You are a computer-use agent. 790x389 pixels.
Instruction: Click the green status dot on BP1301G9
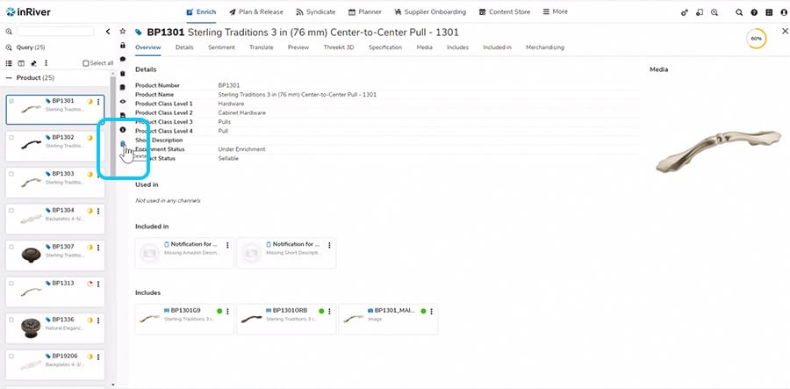[x=219, y=312]
